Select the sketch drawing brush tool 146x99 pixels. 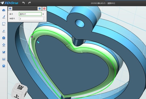pyautogui.click(x=4, y=17)
